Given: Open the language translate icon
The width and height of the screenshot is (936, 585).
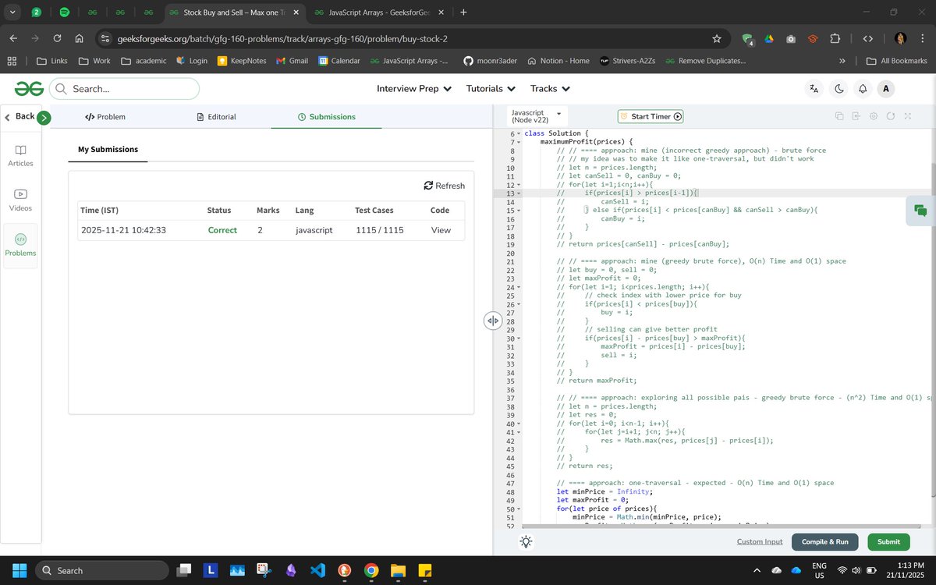Looking at the screenshot, I should point(814,89).
